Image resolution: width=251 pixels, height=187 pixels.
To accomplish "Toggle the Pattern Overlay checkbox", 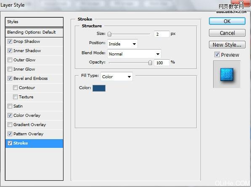I will [x=10, y=134].
